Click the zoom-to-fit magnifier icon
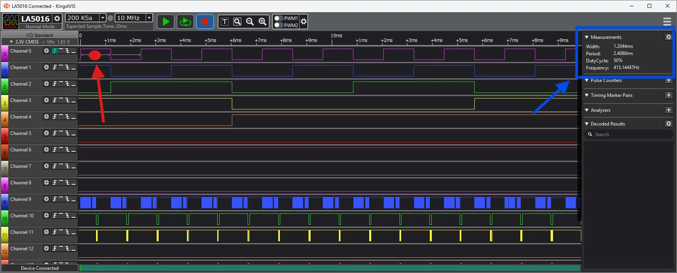This screenshot has height=273, width=677. click(x=237, y=22)
